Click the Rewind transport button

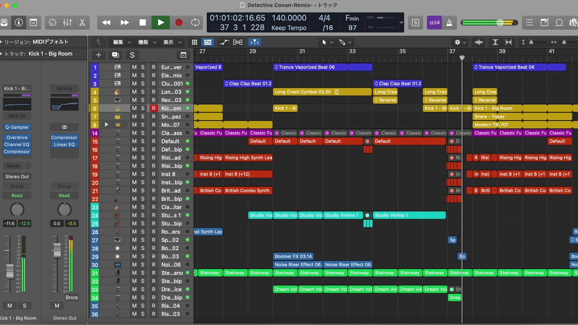pos(106,23)
